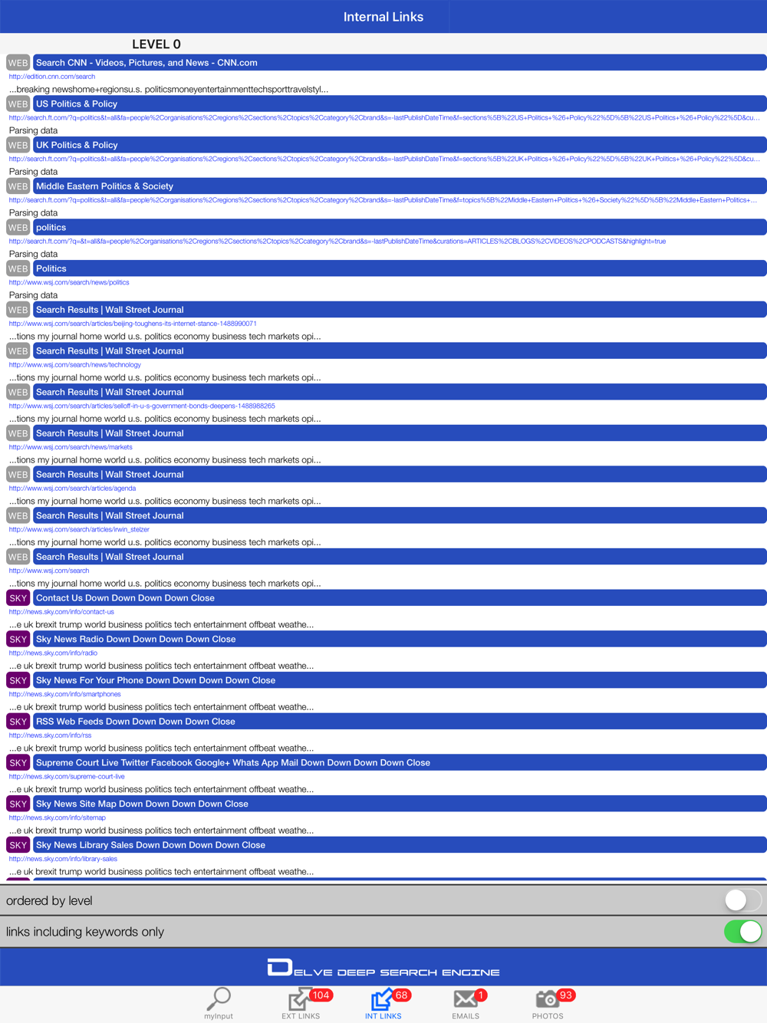Image resolution: width=767 pixels, height=1023 pixels.
Task: Select Middle Eastern Politics & Society title
Action: point(400,186)
